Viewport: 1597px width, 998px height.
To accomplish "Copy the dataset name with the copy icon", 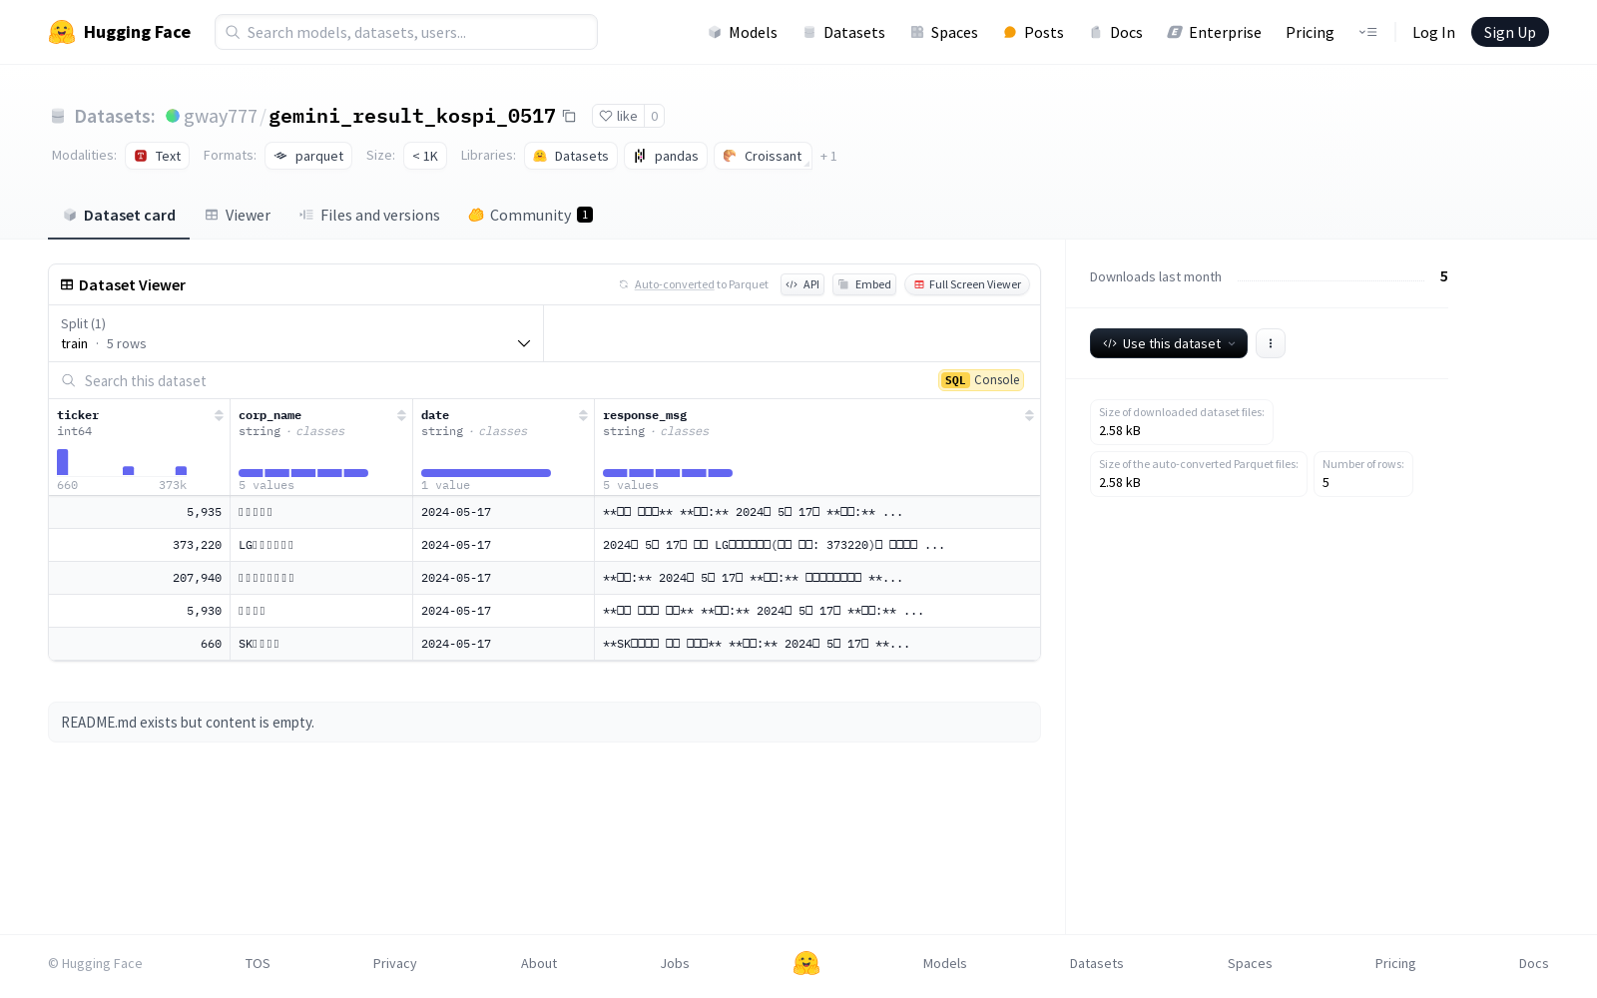I will [x=569, y=116].
